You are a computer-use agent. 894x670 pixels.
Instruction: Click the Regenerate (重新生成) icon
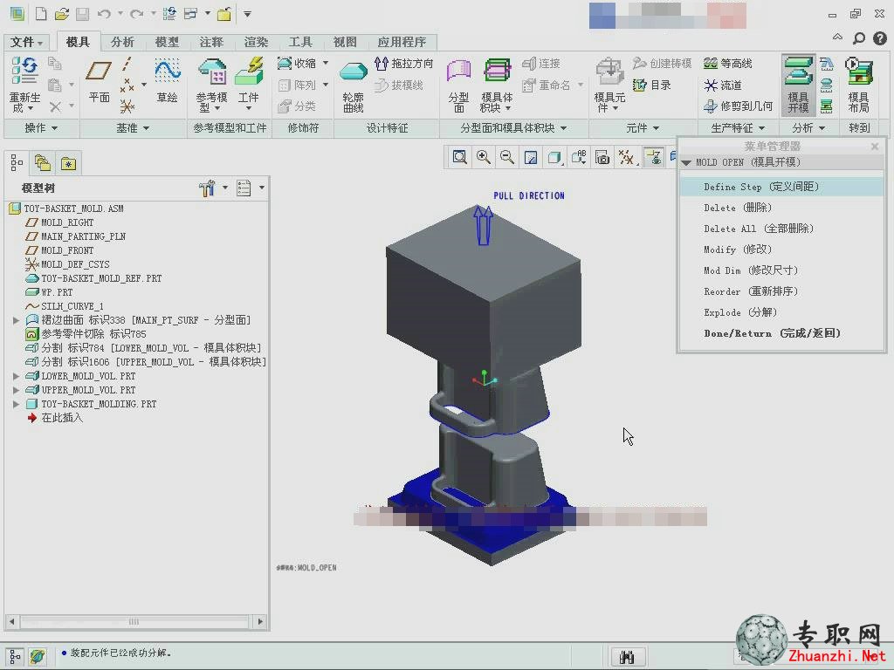[x=24, y=71]
